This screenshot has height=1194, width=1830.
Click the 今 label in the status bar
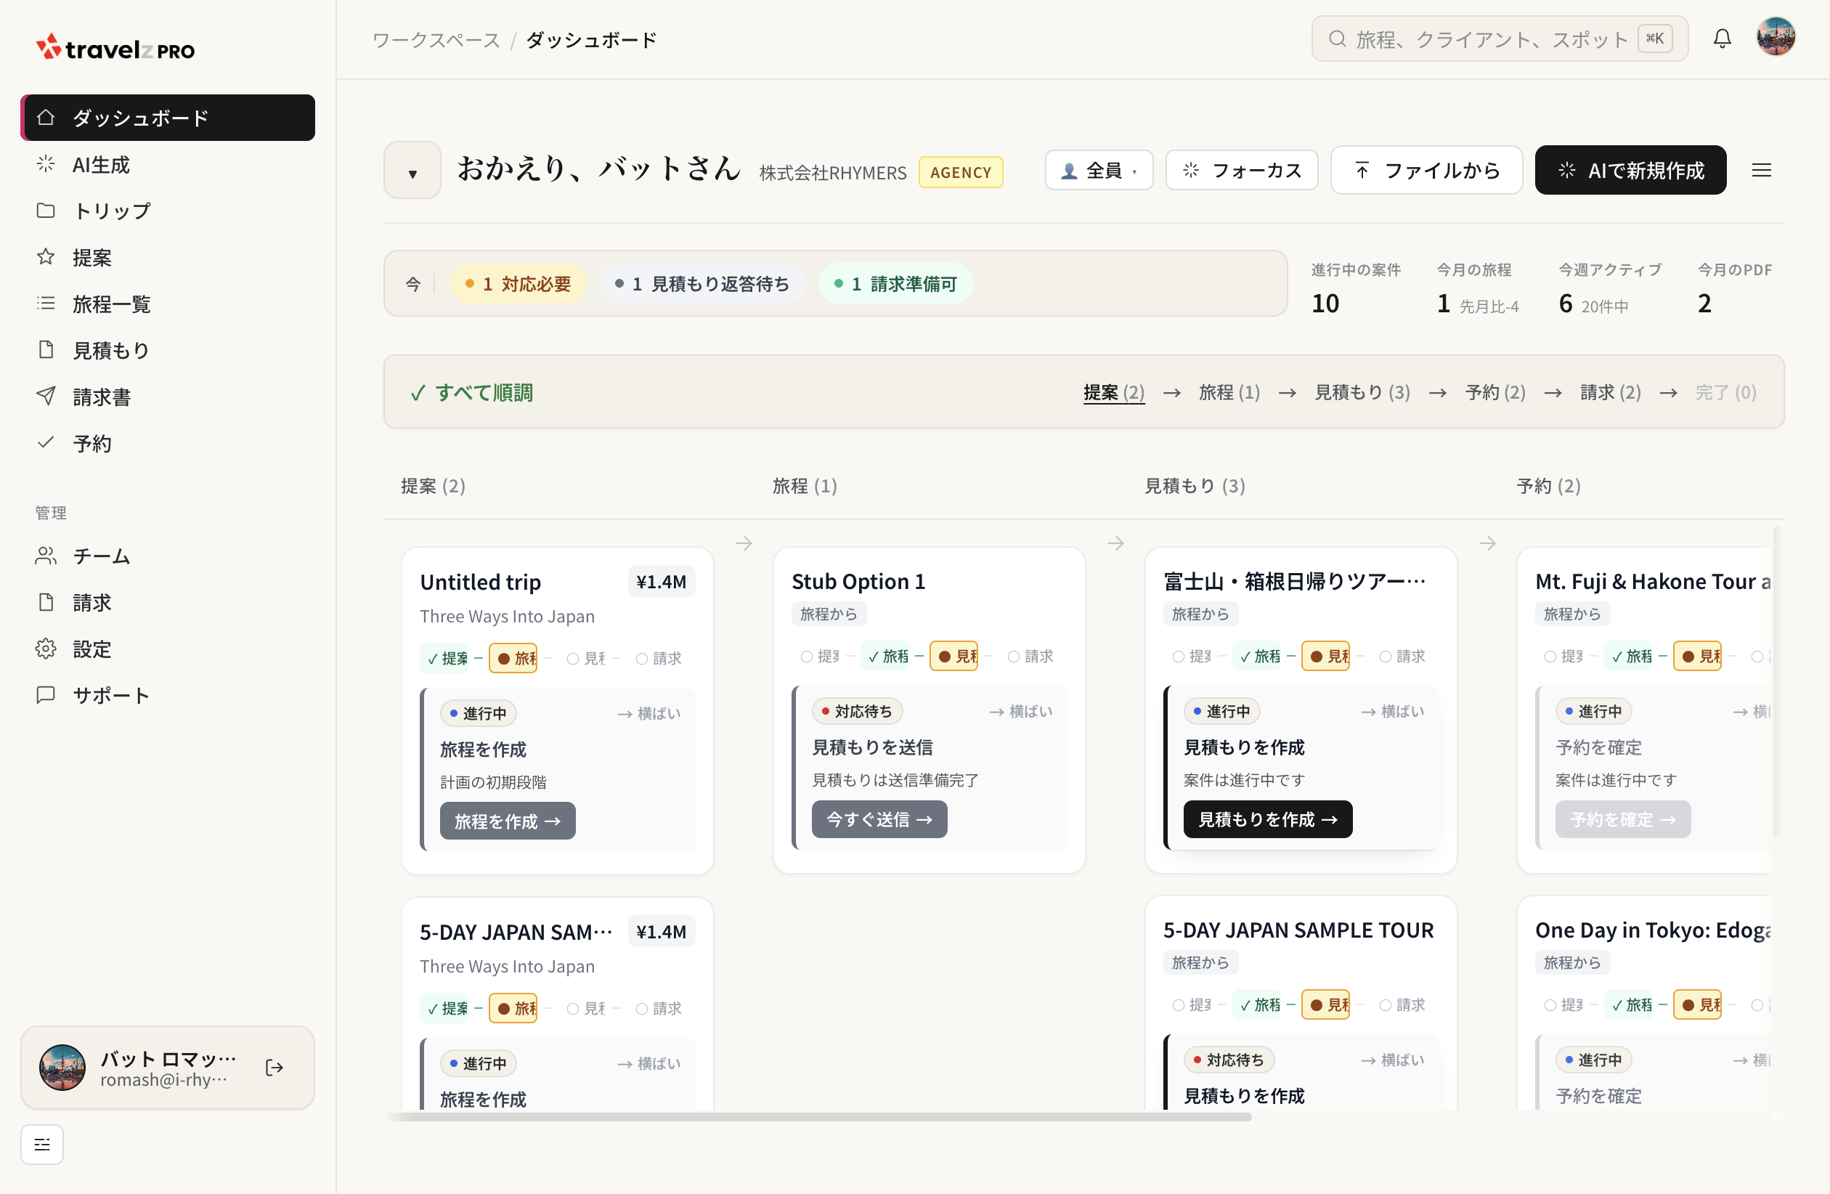click(413, 285)
